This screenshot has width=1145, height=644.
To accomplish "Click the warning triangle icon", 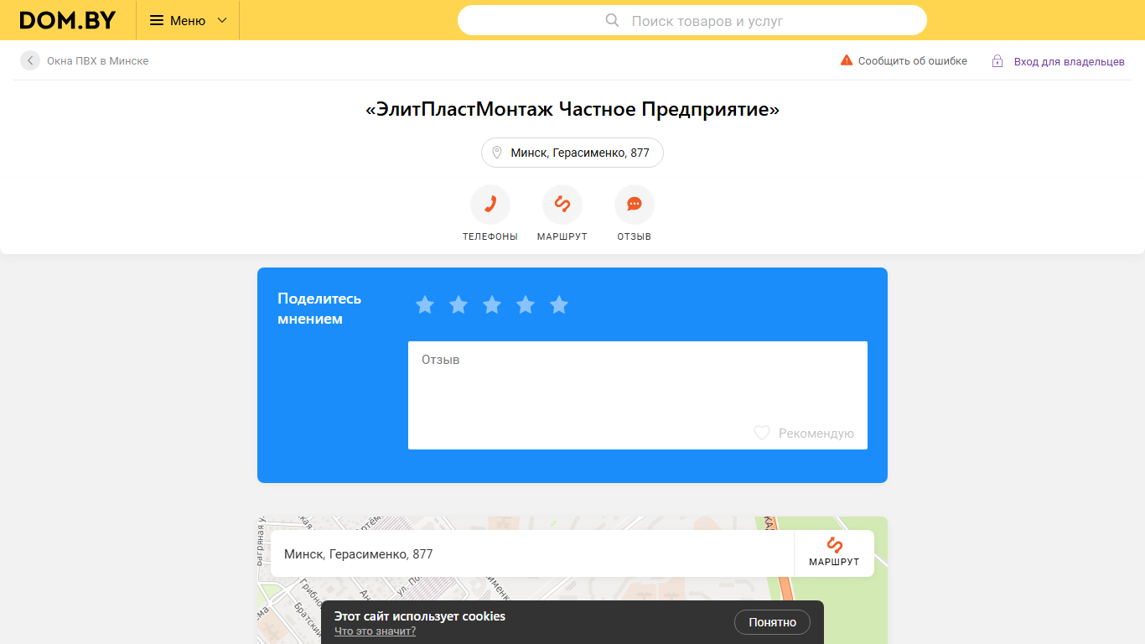I will click(x=847, y=60).
